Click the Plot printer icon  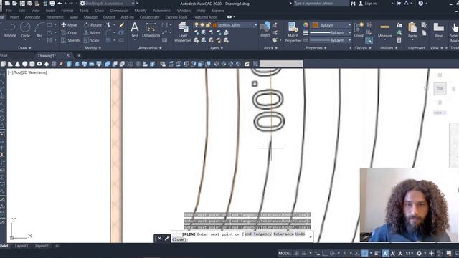click(x=52, y=3)
